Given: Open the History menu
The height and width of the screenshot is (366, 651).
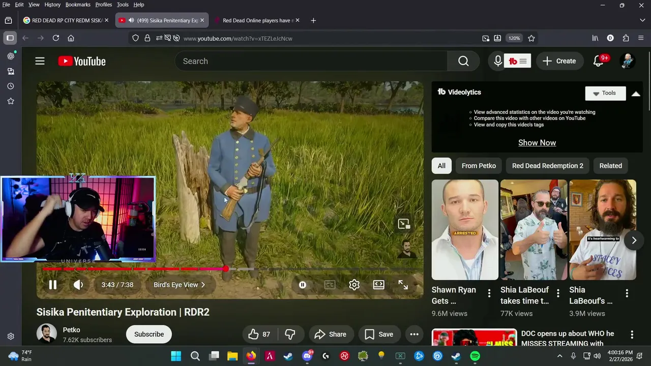Looking at the screenshot, I should click(52, 5).
